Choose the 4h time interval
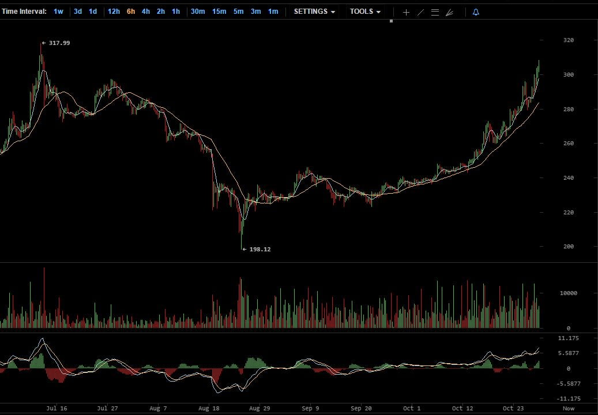Image resolution: width=598 pixels, height=415 pixels. 146,12
